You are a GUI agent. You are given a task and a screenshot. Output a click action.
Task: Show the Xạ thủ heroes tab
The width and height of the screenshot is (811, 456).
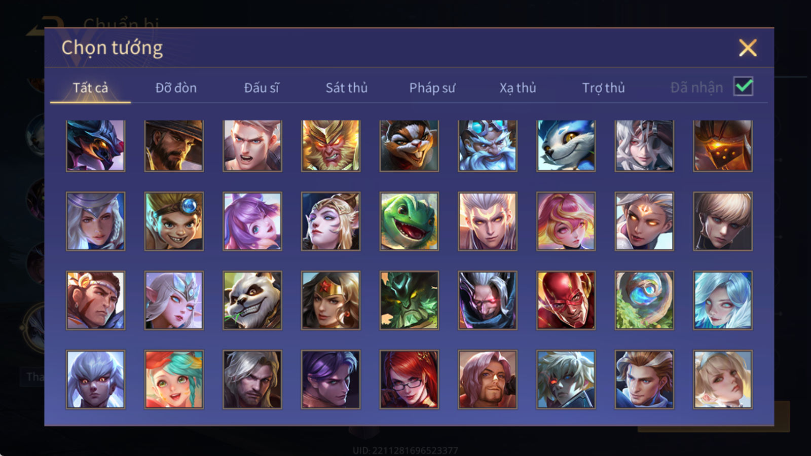pyautogui.click(x=518, y=88)
